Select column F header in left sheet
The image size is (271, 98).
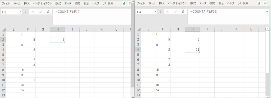28,30
